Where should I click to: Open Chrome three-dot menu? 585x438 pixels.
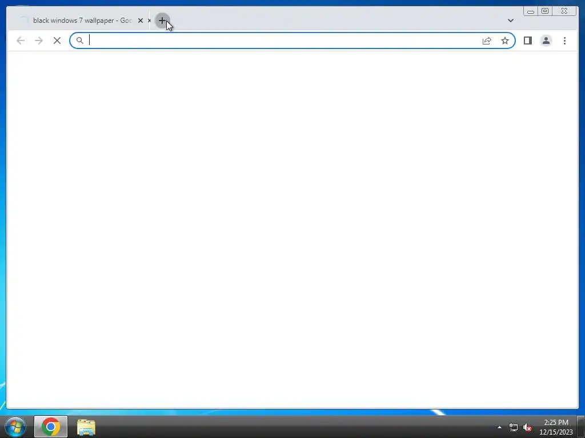point(564,40)
